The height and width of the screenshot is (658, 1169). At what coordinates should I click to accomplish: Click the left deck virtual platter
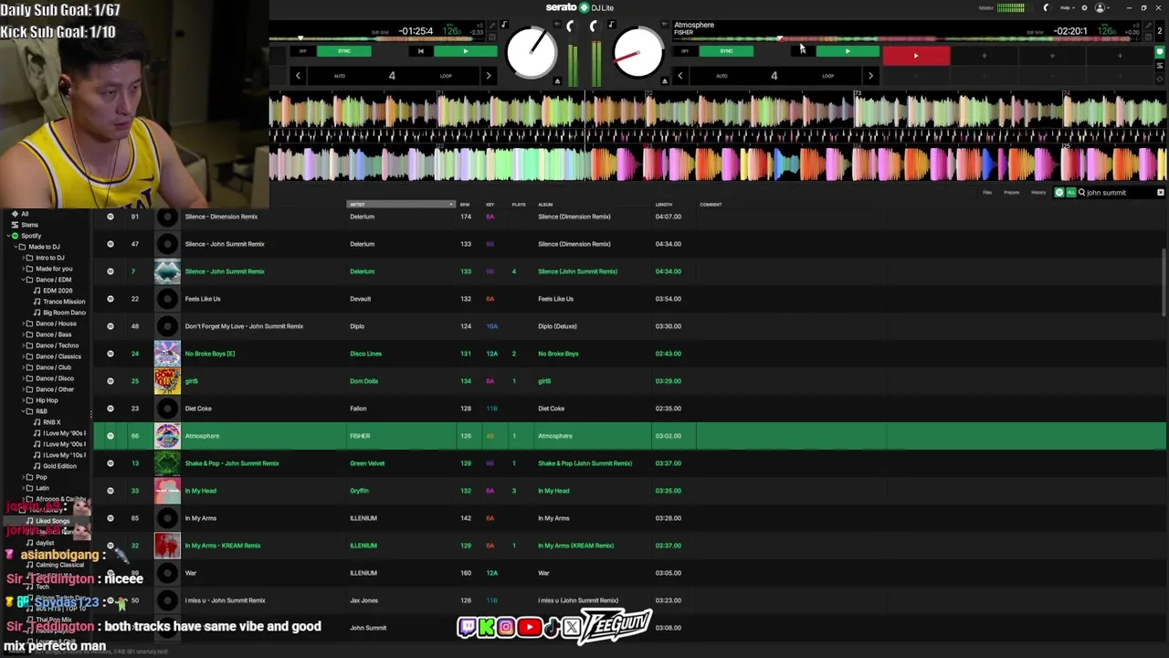[532, 52]
